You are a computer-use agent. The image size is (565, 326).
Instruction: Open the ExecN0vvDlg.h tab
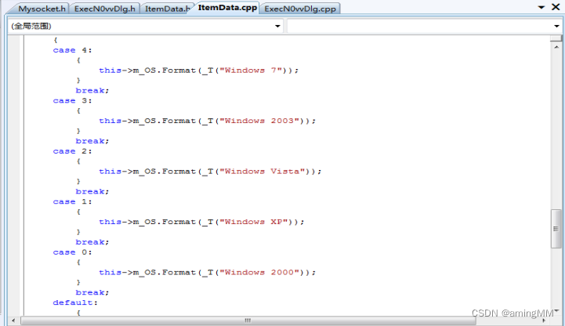tap(104, 9)
